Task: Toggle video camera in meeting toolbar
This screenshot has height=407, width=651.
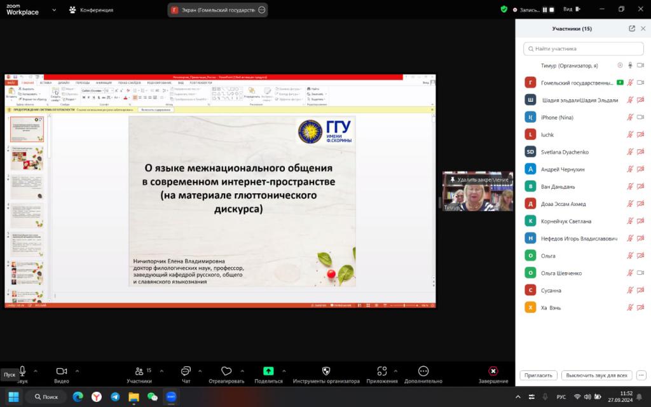Action: pos(62,371)
